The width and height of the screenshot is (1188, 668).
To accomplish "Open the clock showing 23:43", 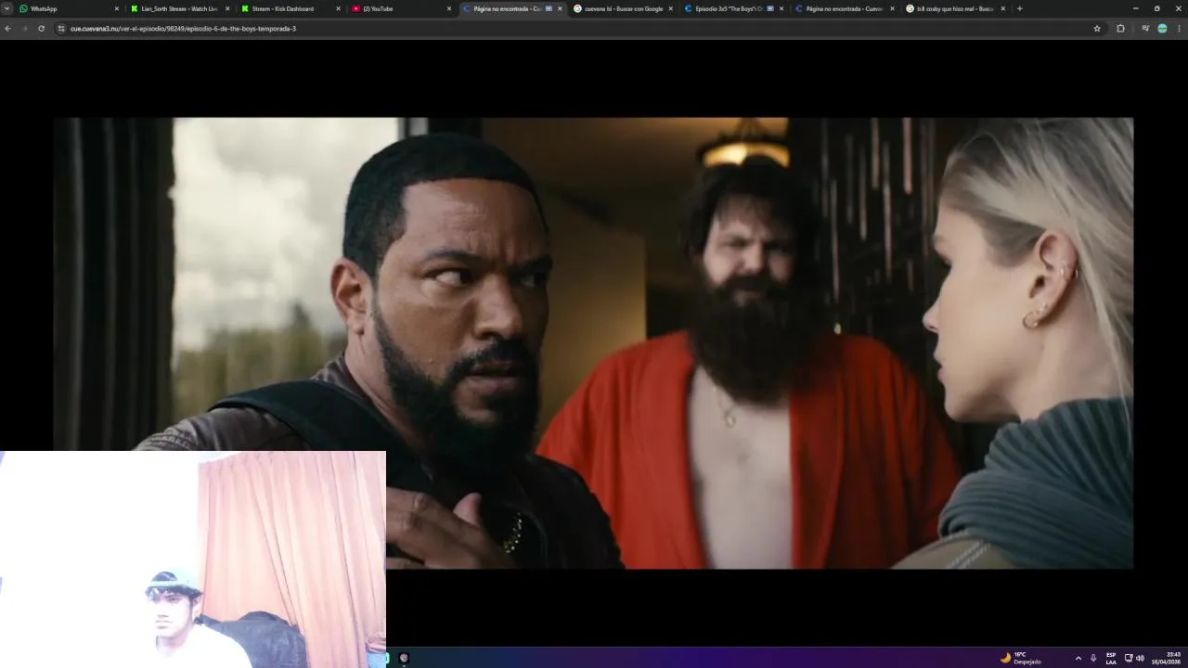I will pos(1167,658).
